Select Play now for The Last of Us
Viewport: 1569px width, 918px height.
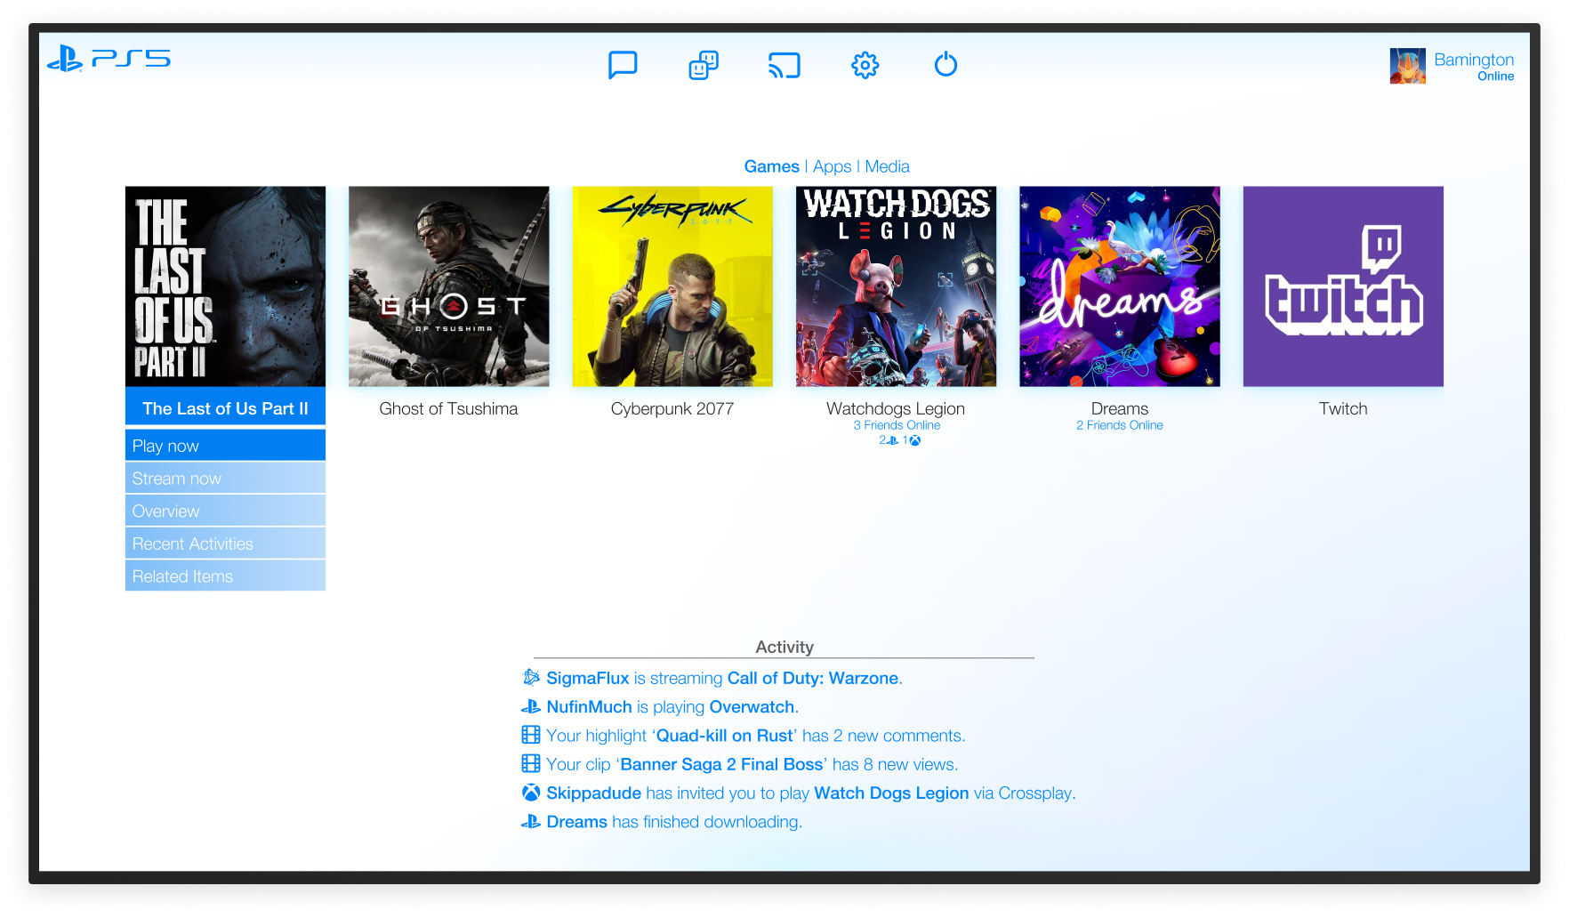(225, 446)
